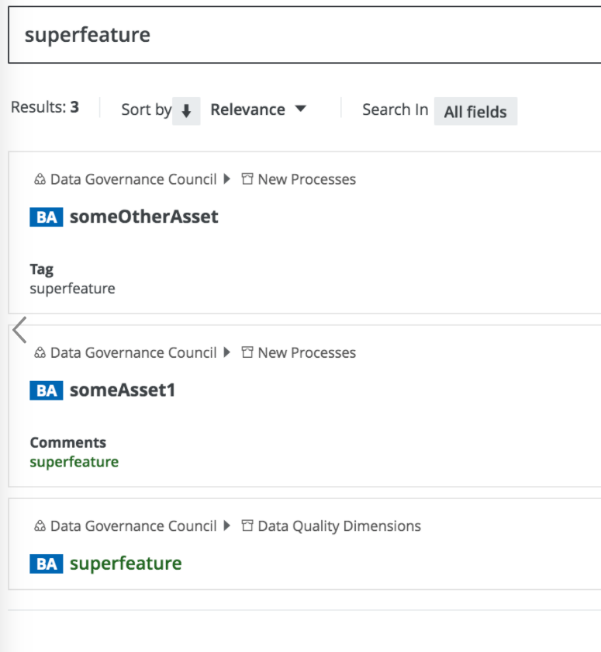Click community icon in superfeature asset result

[x=40, y=526]
